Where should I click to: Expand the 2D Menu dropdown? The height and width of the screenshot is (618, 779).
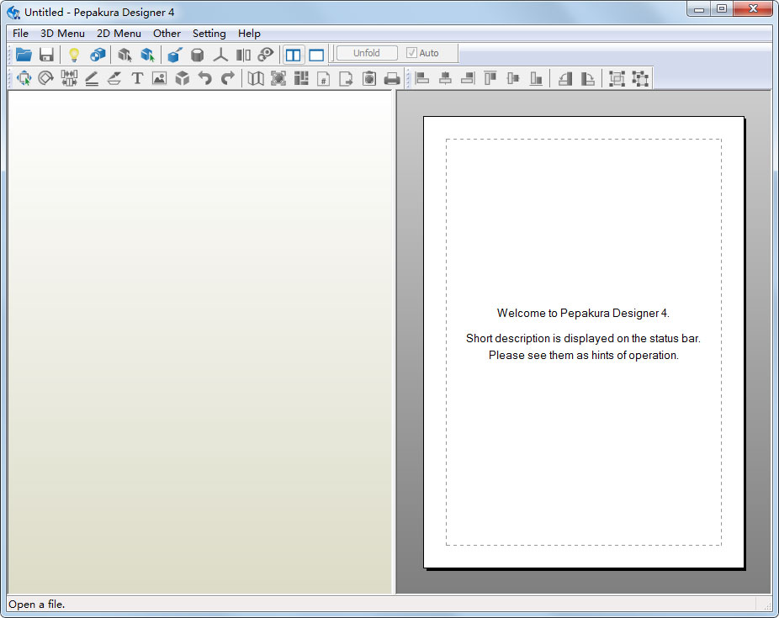click(119, 34)
